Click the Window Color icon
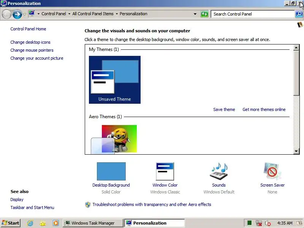Viewport: 304px width, 228px height. (x=165, y=171)
